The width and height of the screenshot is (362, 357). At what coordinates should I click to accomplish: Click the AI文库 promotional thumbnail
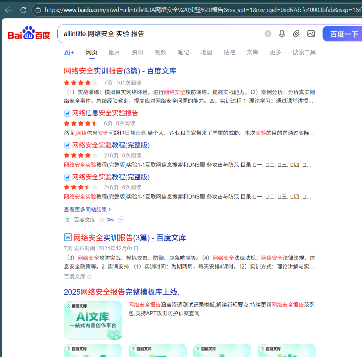(x=93, y=320)
